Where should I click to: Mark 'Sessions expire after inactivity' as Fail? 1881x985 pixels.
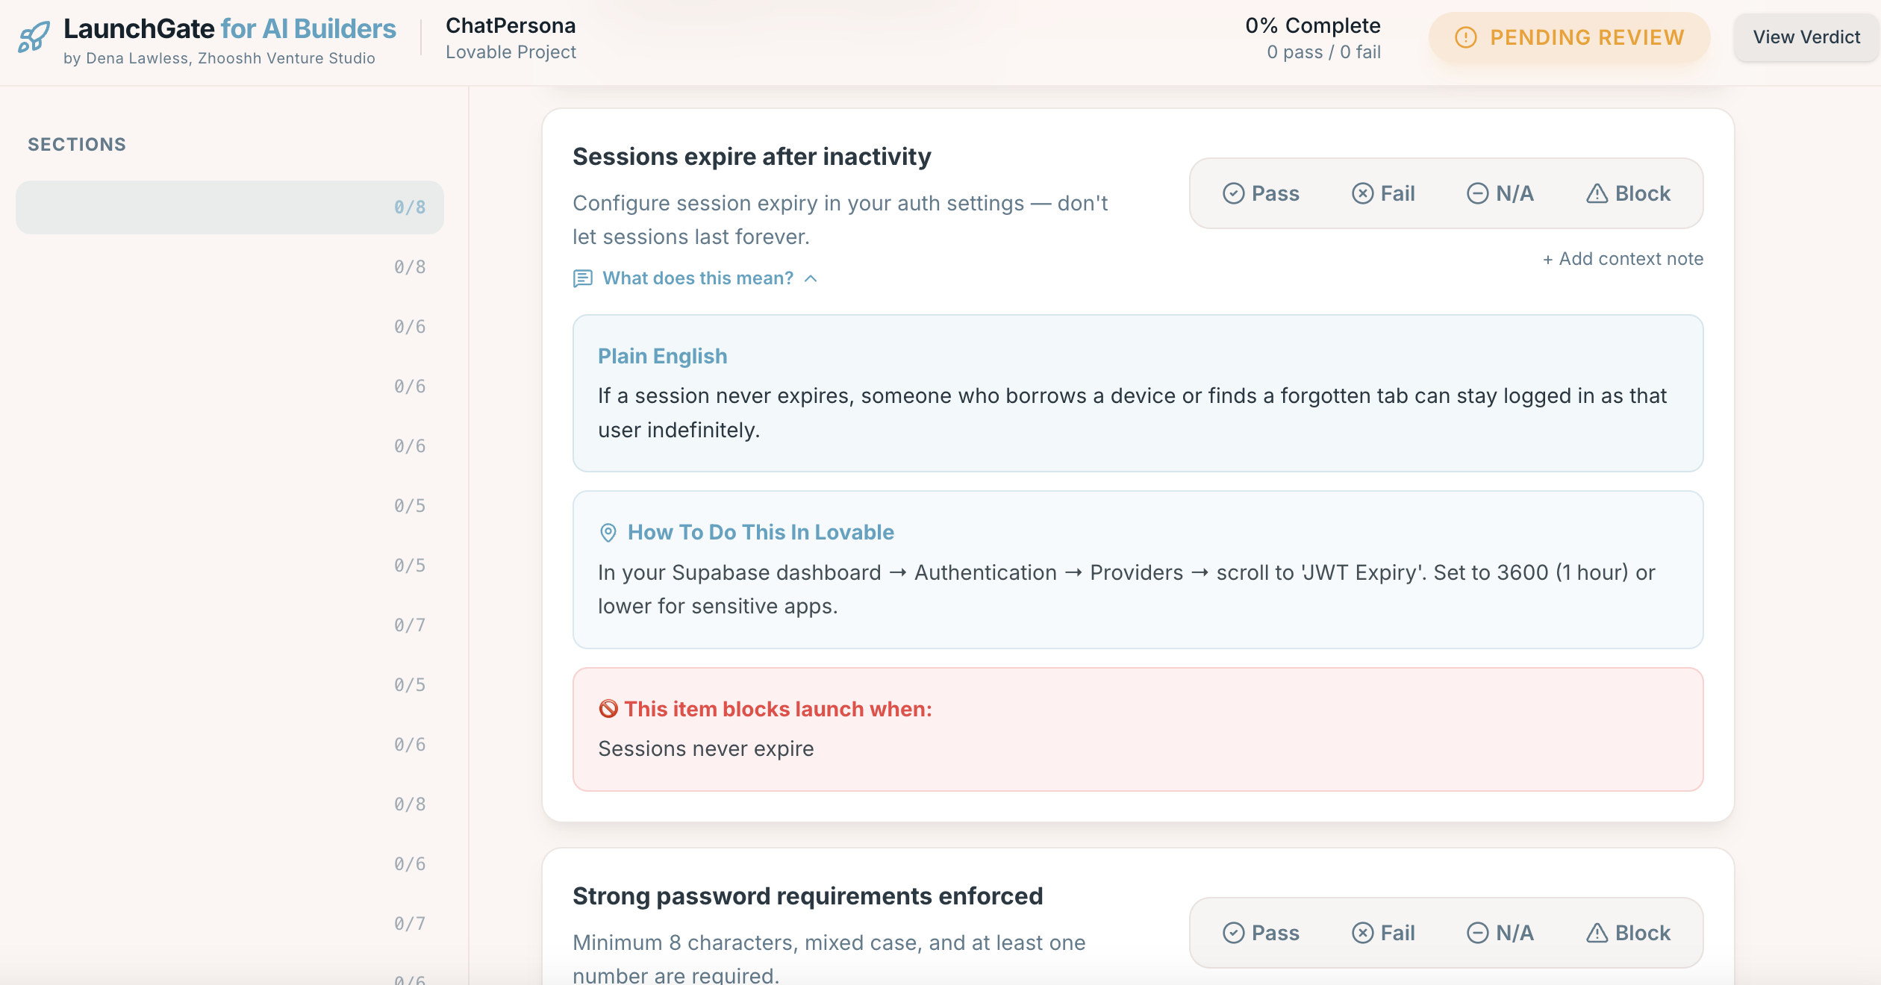[x=1383, y=194]
